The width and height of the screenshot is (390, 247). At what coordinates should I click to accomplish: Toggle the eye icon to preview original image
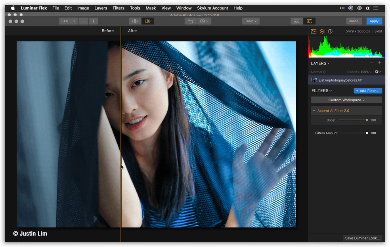point(135,21)
